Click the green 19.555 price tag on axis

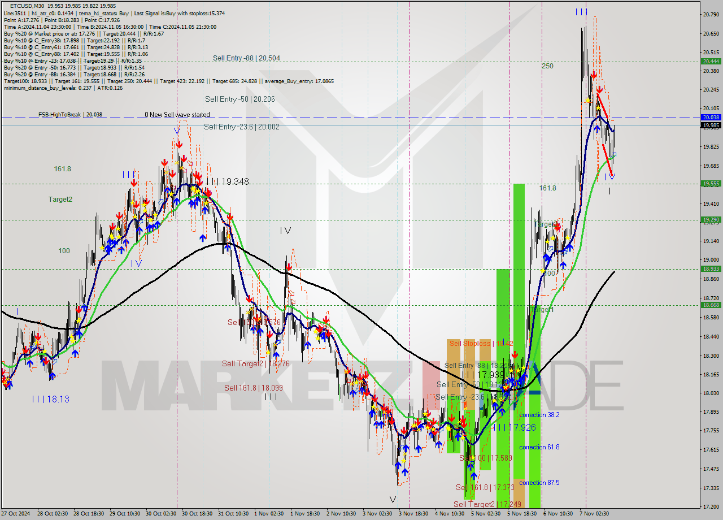(x=711, y=184)
